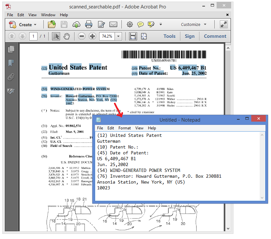Image resolution: width=271 pixels, height=239 pixels.
Task: Open the Window menu in Acrobat
Action: tap(48, 15)
